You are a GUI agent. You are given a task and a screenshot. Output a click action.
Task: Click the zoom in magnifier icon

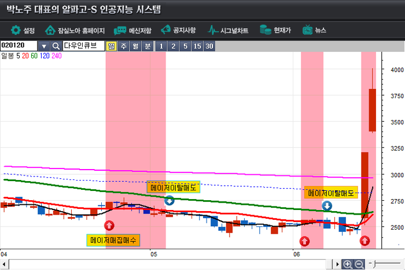point(347,264)
